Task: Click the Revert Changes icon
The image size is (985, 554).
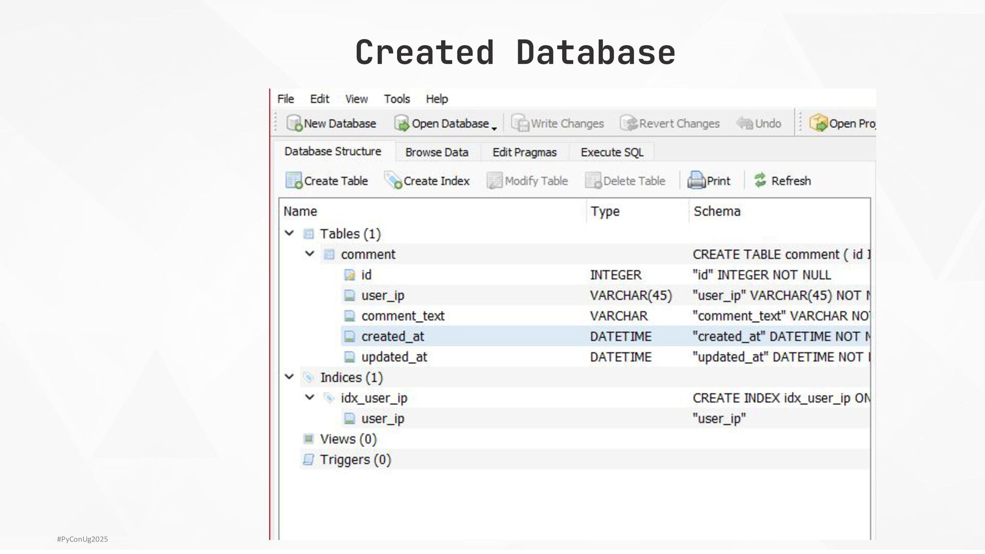Action: 628,124
